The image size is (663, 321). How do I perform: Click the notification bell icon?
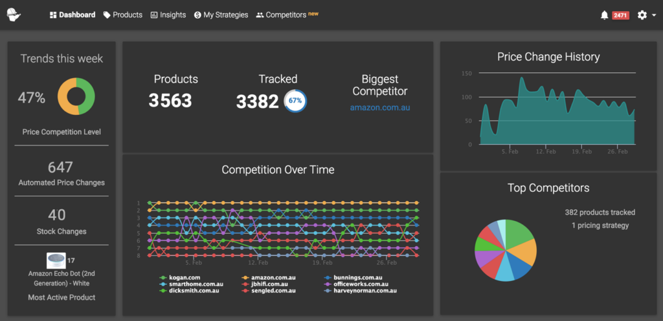coord(604,15)
